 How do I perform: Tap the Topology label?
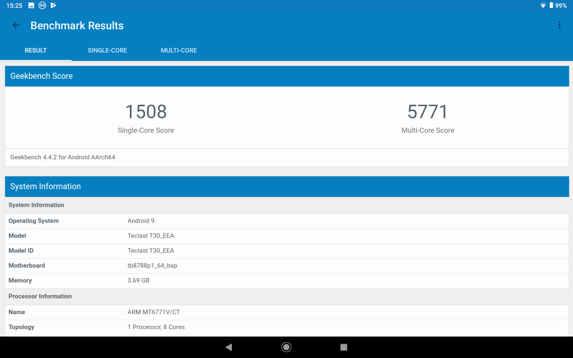click(x=21, y=327)
